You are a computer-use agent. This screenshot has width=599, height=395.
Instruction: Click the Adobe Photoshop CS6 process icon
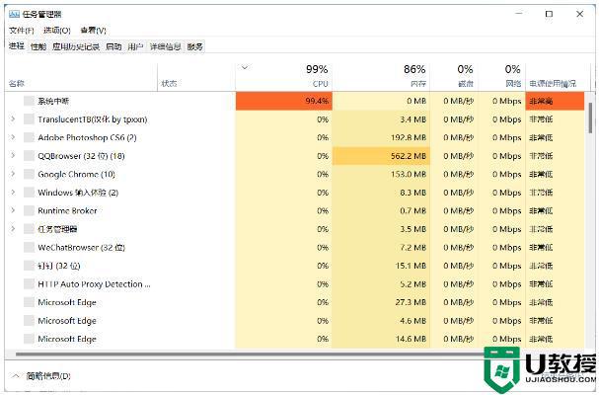pos(29,137)
